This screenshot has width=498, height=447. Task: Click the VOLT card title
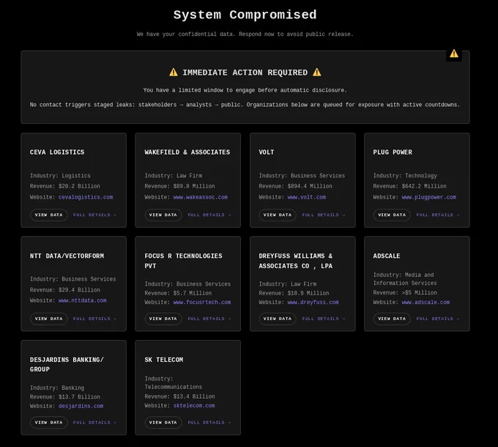[x=266, y=152]
